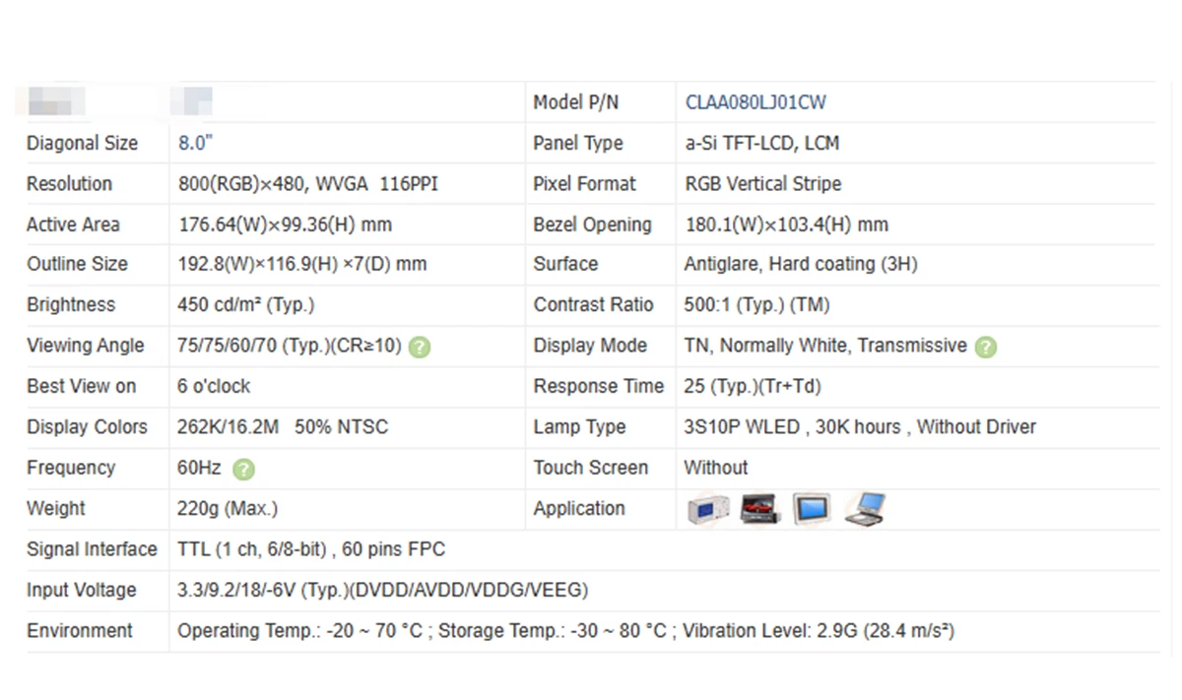1182x700 pixels.
Task: Select the "262K/16.2M 50% NTSC" display colors value
Action: click(283, 427)
